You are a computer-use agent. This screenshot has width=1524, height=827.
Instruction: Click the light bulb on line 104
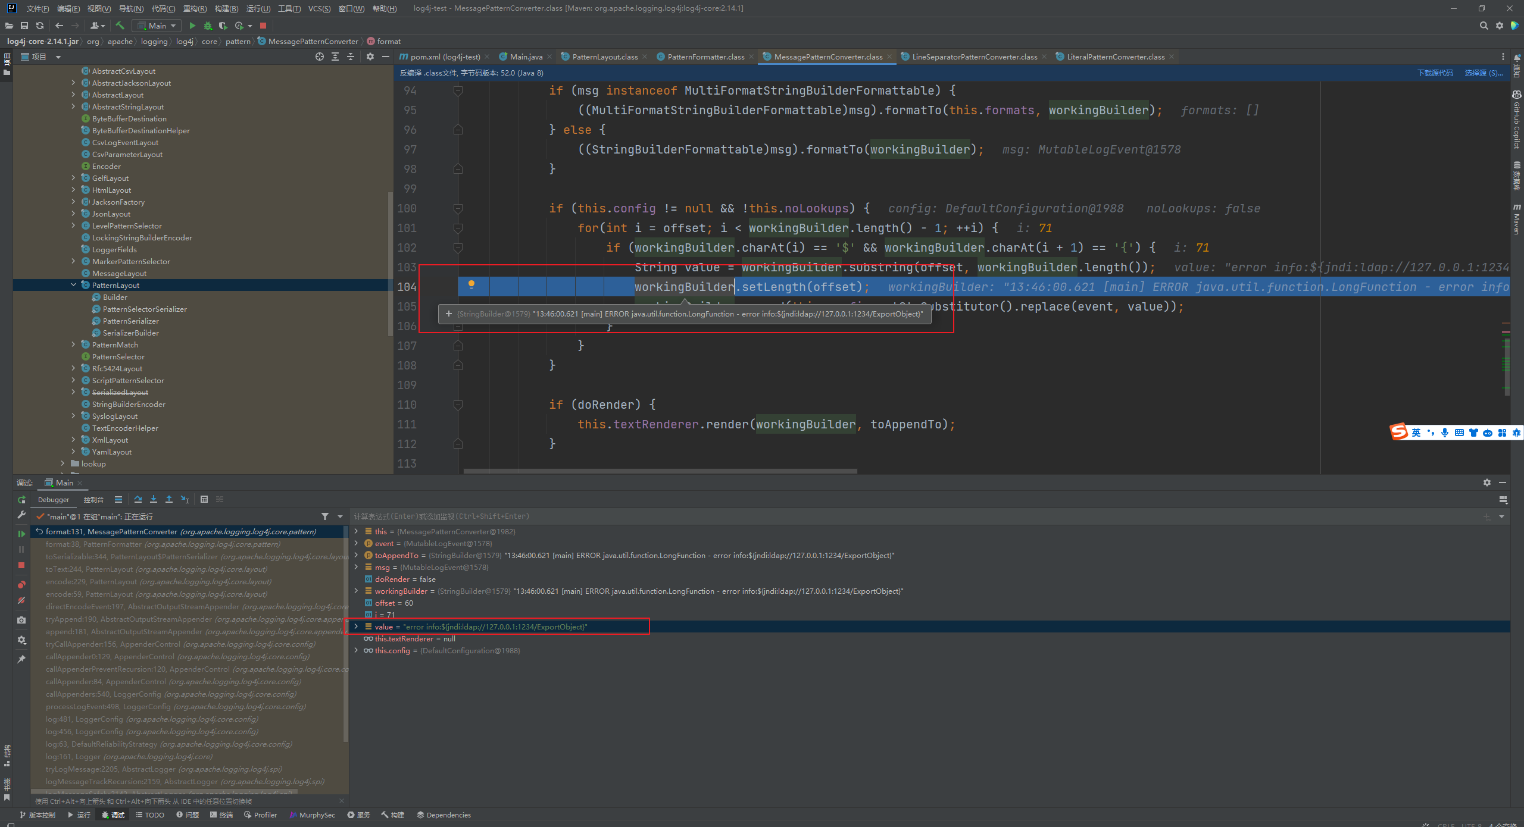(471, 284)
